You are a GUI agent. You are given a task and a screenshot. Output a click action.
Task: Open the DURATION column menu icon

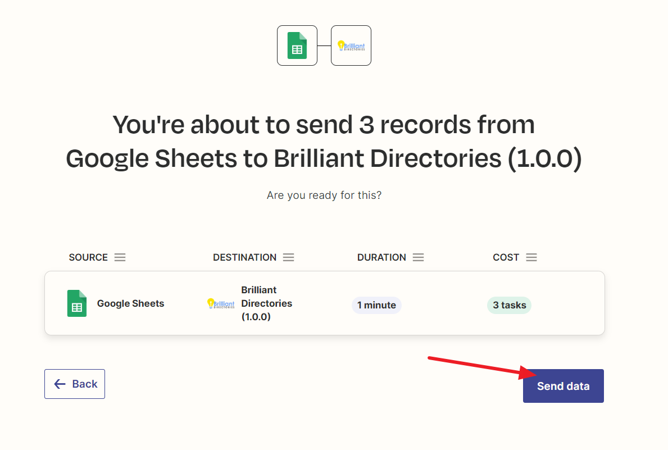[x=419, y=257]
